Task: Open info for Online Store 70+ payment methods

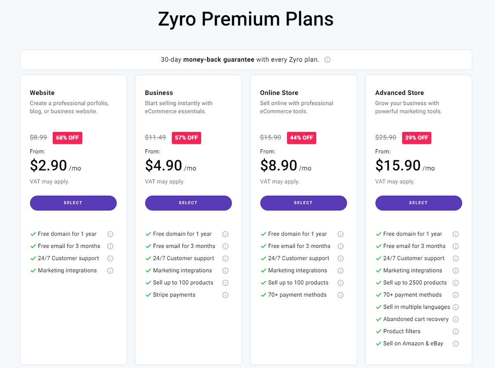Action: click(x=340, y=295)
